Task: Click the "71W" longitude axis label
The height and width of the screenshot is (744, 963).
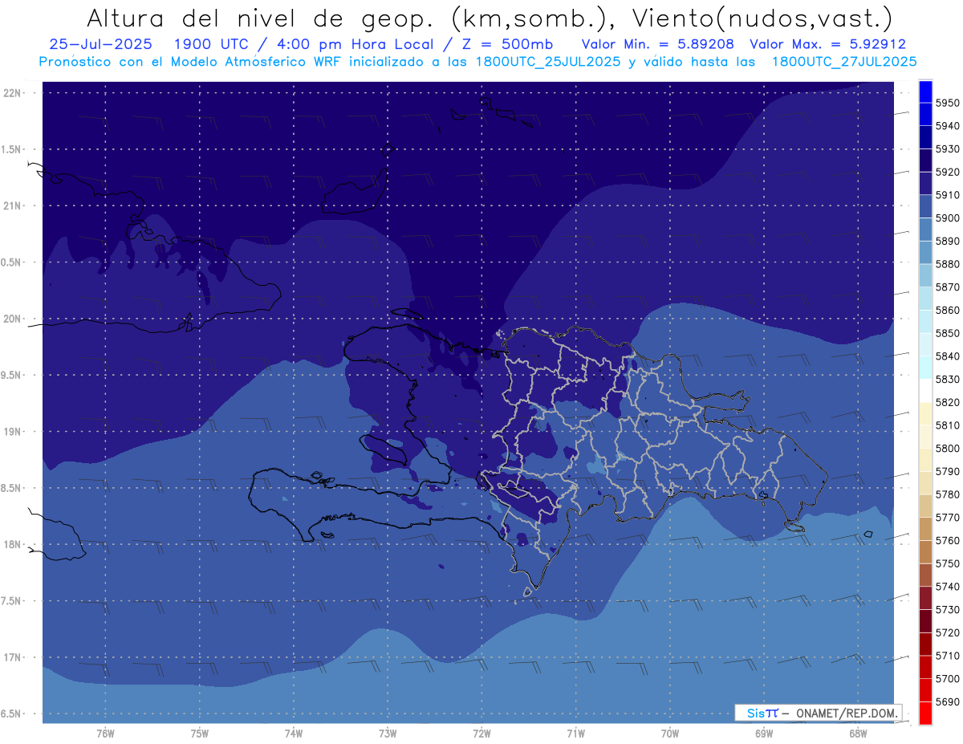Action: (x=575, y=733)
